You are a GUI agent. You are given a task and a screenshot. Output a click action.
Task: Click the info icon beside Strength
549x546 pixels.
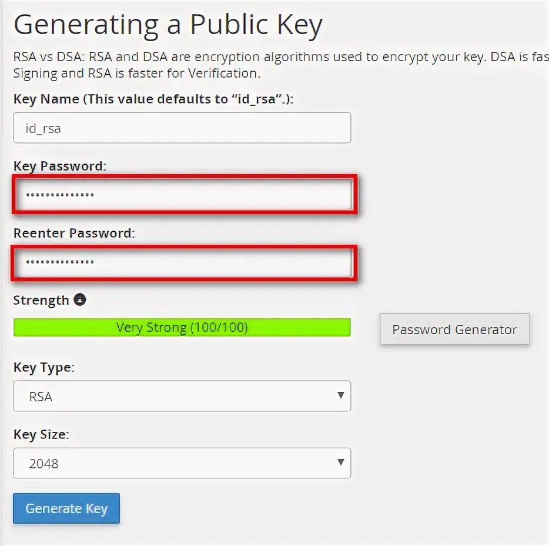pyautogui.click(x=80, y=299)
